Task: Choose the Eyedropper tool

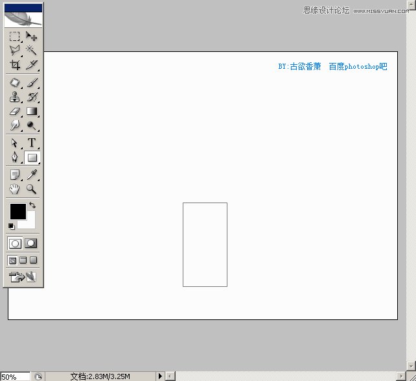Action: pos(32,175)
